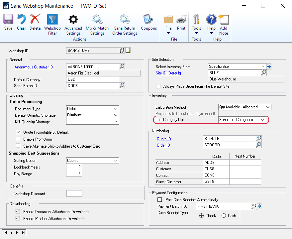Click blue arrow beside Payment Batch ID

pos(259,206)
